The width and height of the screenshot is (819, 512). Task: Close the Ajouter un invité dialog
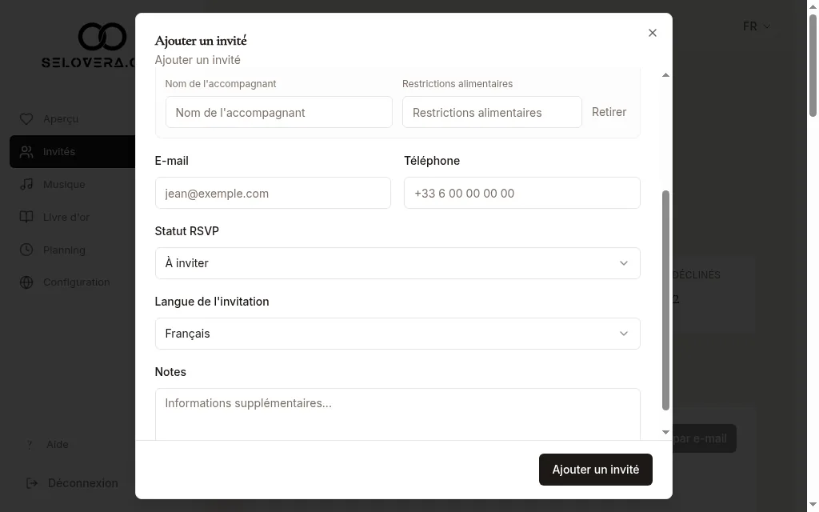tap(653, 33)
